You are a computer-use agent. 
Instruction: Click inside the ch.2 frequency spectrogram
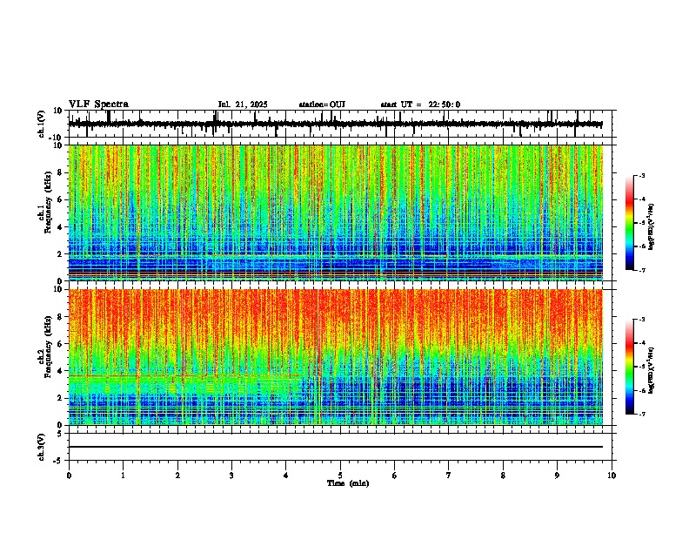[x=335, y=357]
